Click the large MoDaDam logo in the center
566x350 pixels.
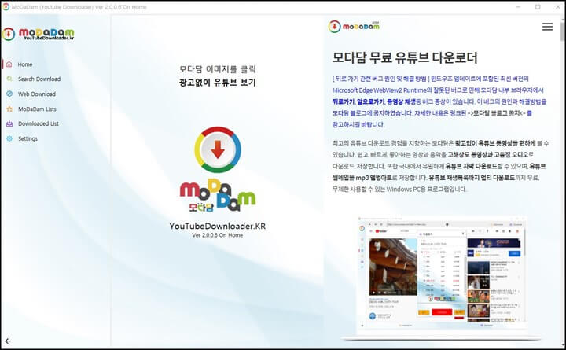coord(218,169)
